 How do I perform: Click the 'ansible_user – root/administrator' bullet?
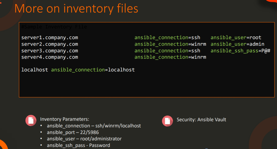pyautogui.click(x=84, y=139)
